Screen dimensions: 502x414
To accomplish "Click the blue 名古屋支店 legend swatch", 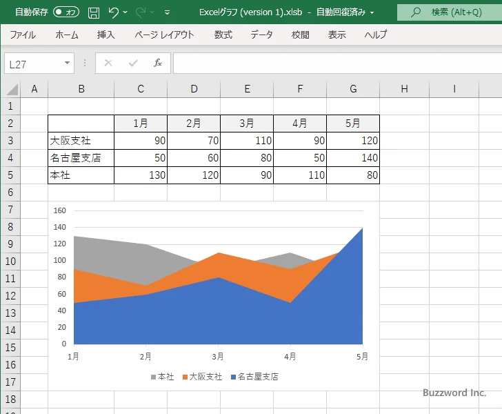I will pos(233,377).
